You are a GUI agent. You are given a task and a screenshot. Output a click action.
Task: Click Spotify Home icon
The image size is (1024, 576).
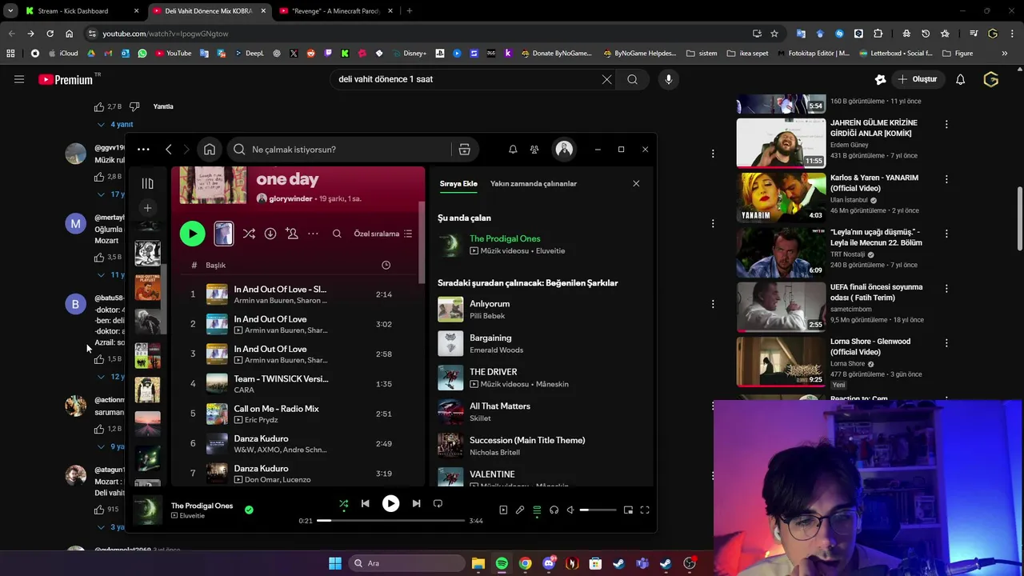[x=210, y=150]
